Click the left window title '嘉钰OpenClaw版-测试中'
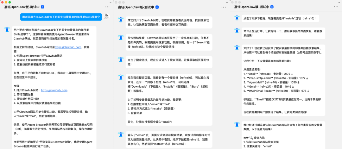342x149 pixels. click(22, 7)
